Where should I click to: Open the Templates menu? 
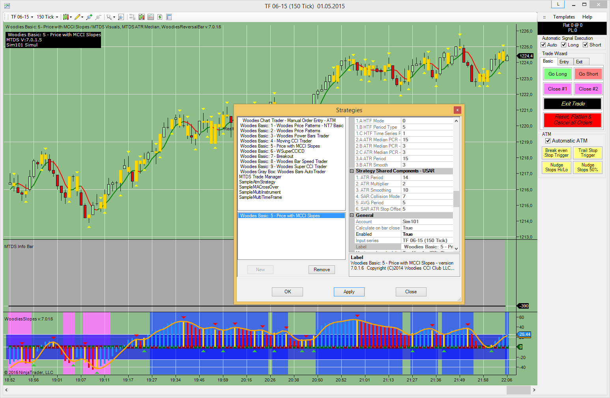coord(564,17)
